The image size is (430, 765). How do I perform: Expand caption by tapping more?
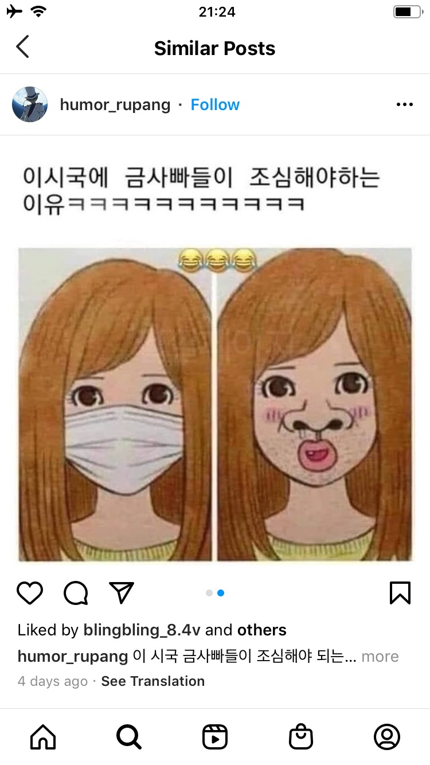click(380, 656)
